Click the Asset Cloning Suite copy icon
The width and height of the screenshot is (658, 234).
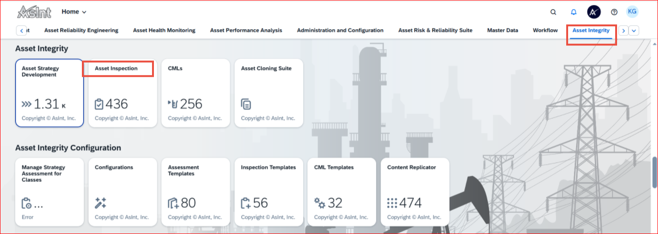[x=246, y=104]
